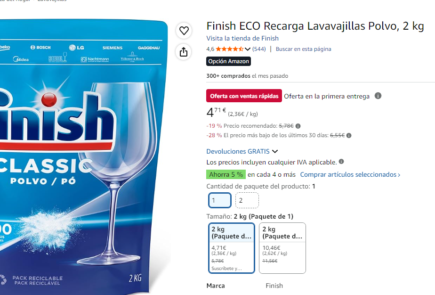Click the Opción Amazon badge
This screenshot has width=435, height=295.
pyautogui.click(x=229, y=61)
